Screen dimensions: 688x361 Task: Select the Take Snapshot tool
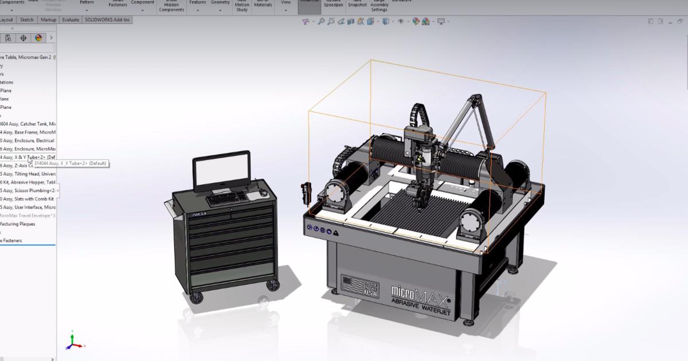click(357, 6)
